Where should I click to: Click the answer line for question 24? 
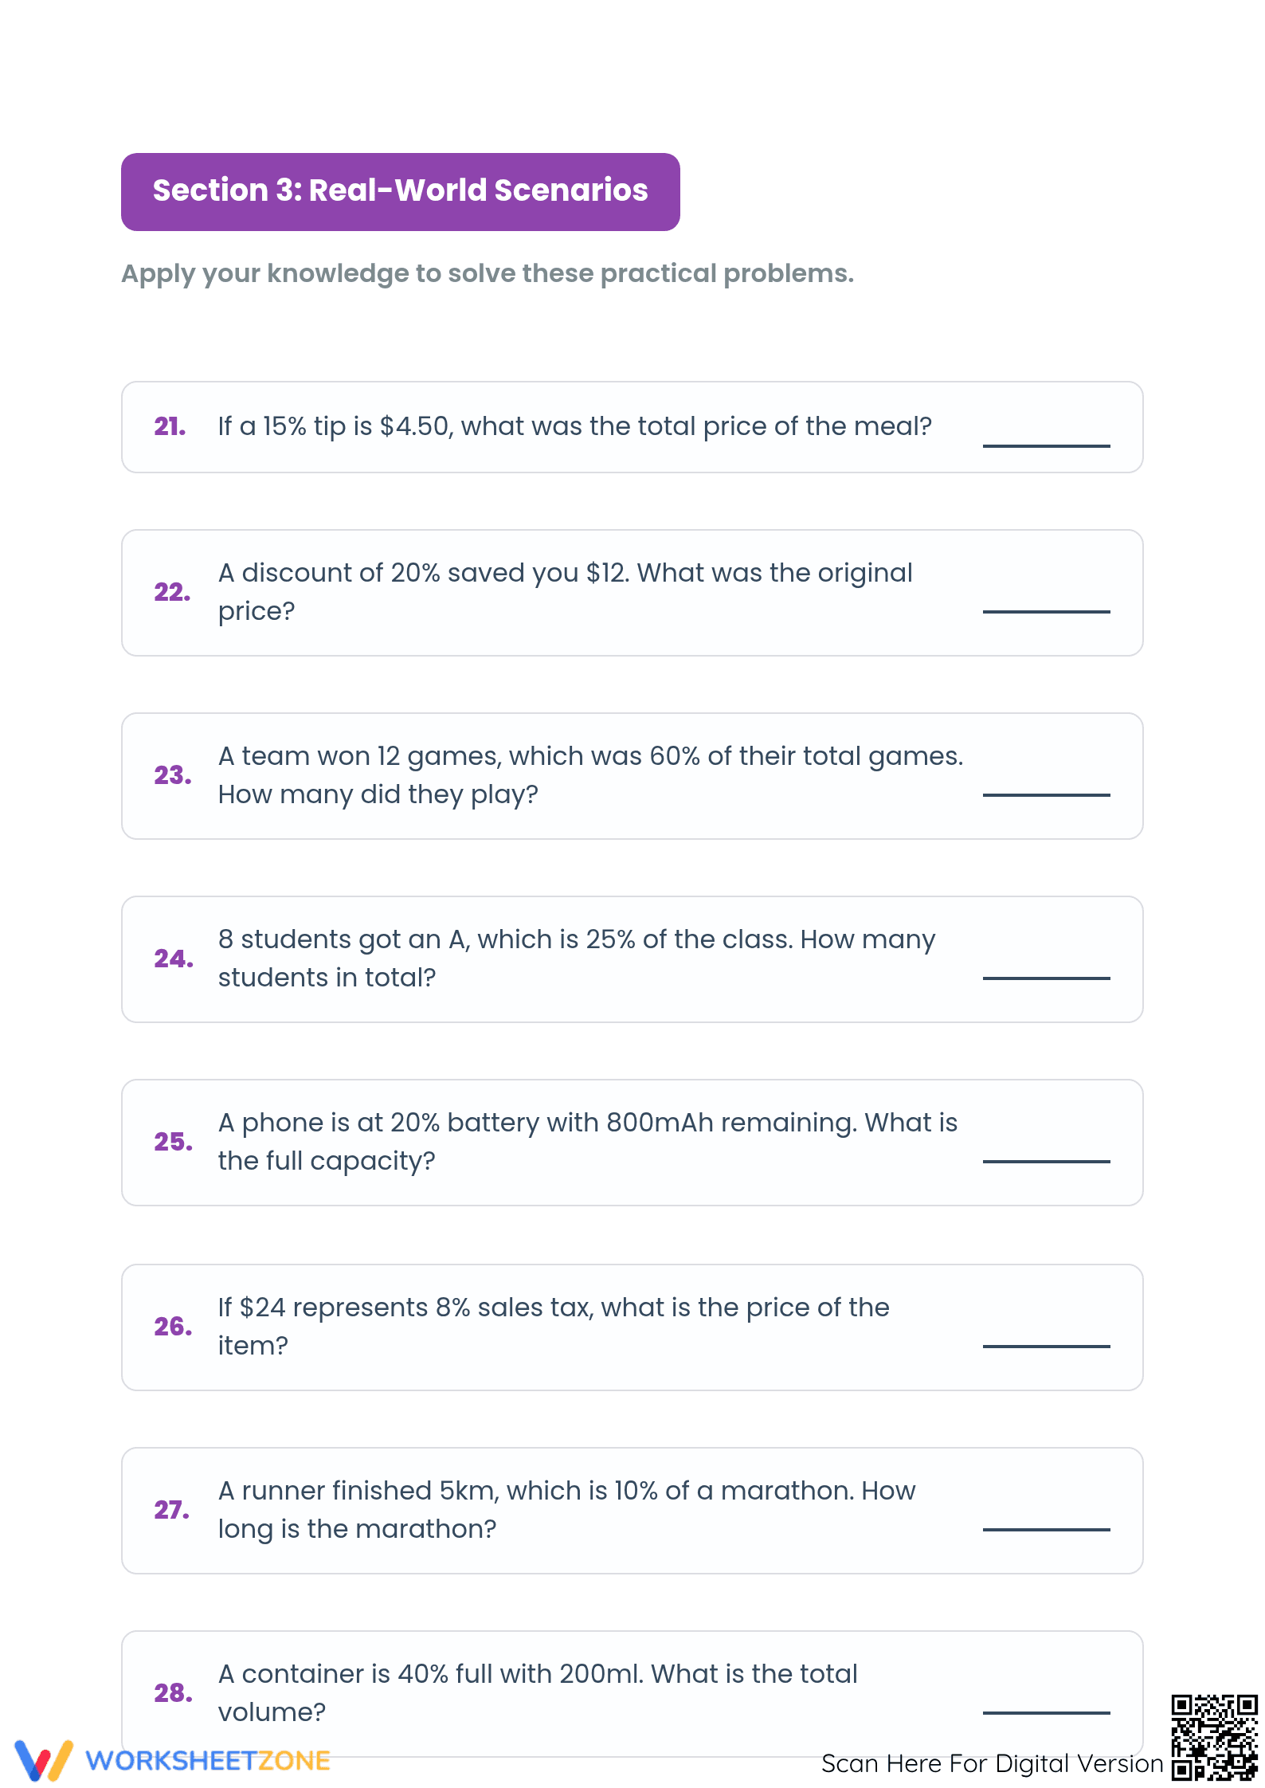pyautogui.click(x=1046, y=978)
